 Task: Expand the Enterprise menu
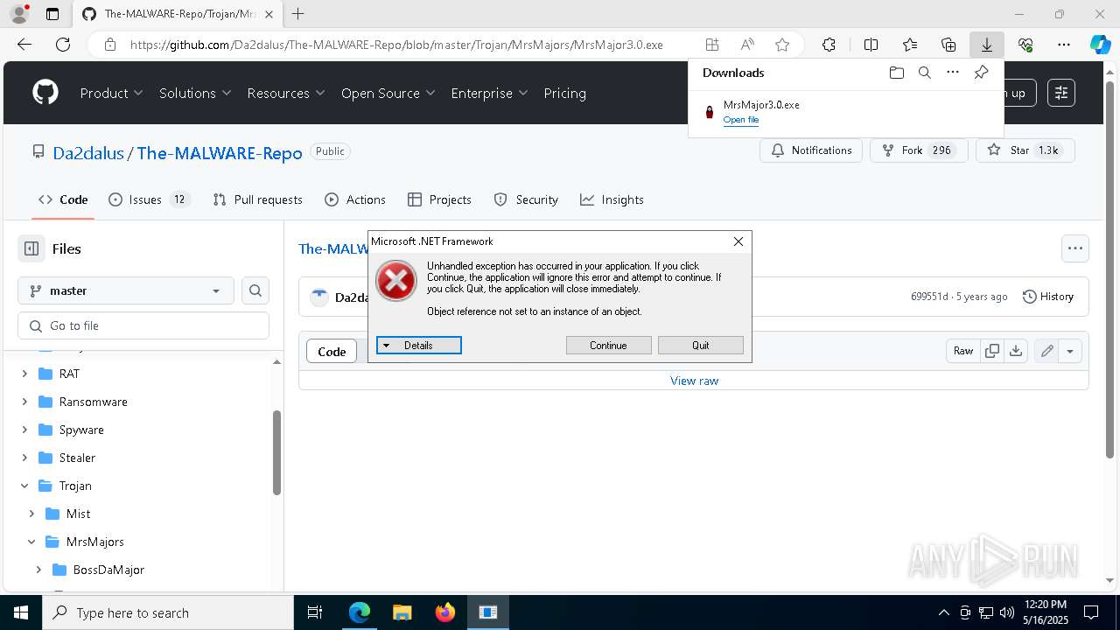tap(489, 93)
